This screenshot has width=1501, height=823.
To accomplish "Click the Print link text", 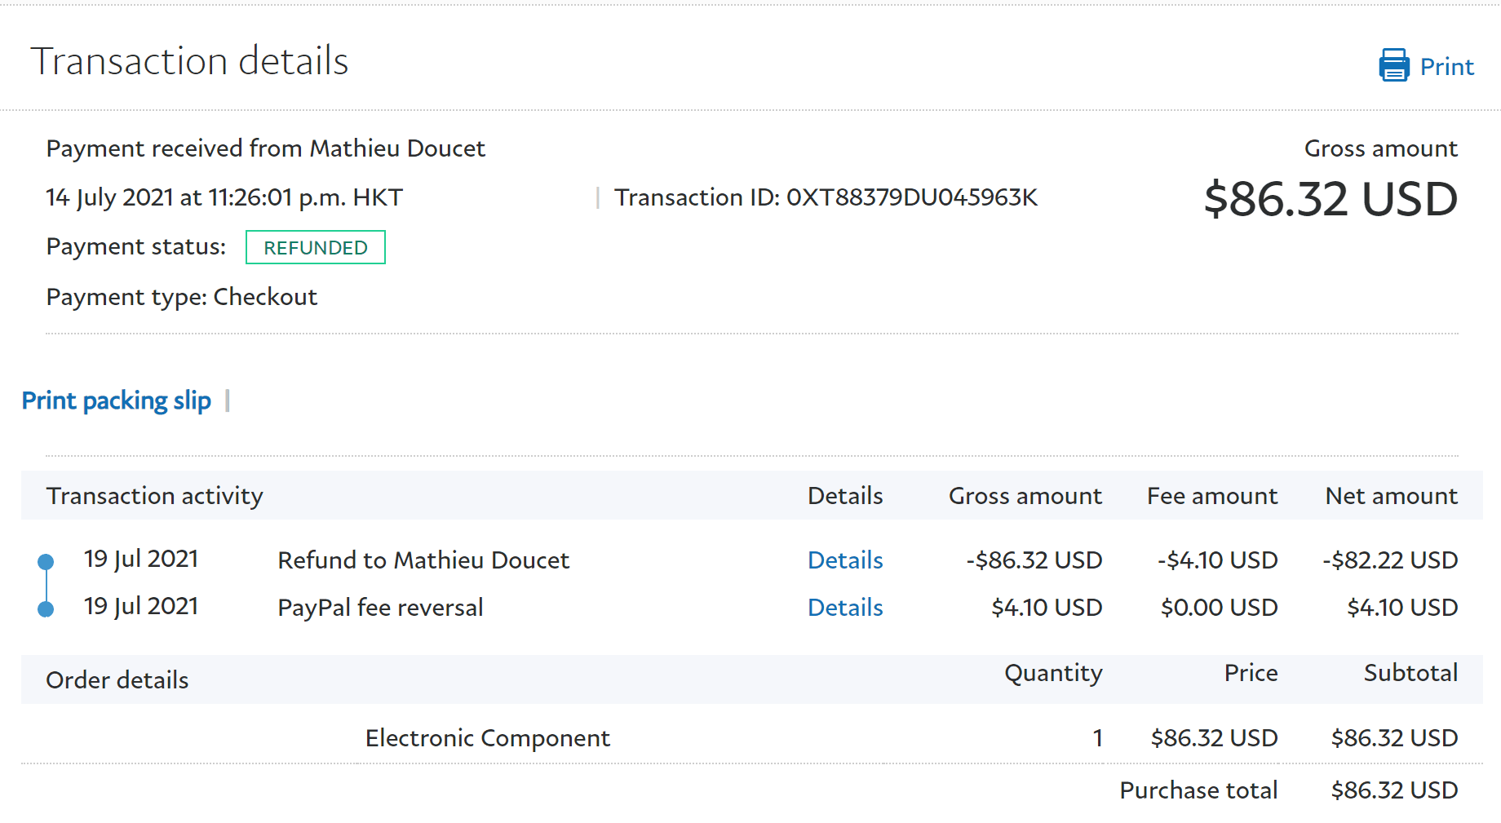I will (x=1446, y=67).
